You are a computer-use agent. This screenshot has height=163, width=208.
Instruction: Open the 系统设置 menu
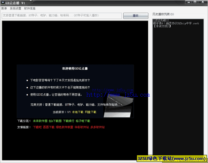(16, 9)
